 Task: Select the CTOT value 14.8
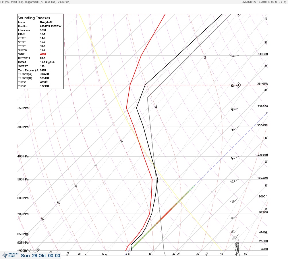(42, 38)
